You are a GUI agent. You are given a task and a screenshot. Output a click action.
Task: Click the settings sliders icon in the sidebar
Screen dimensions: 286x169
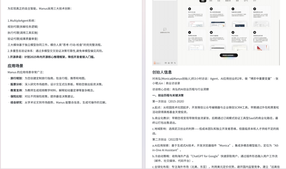coord(175,63)
